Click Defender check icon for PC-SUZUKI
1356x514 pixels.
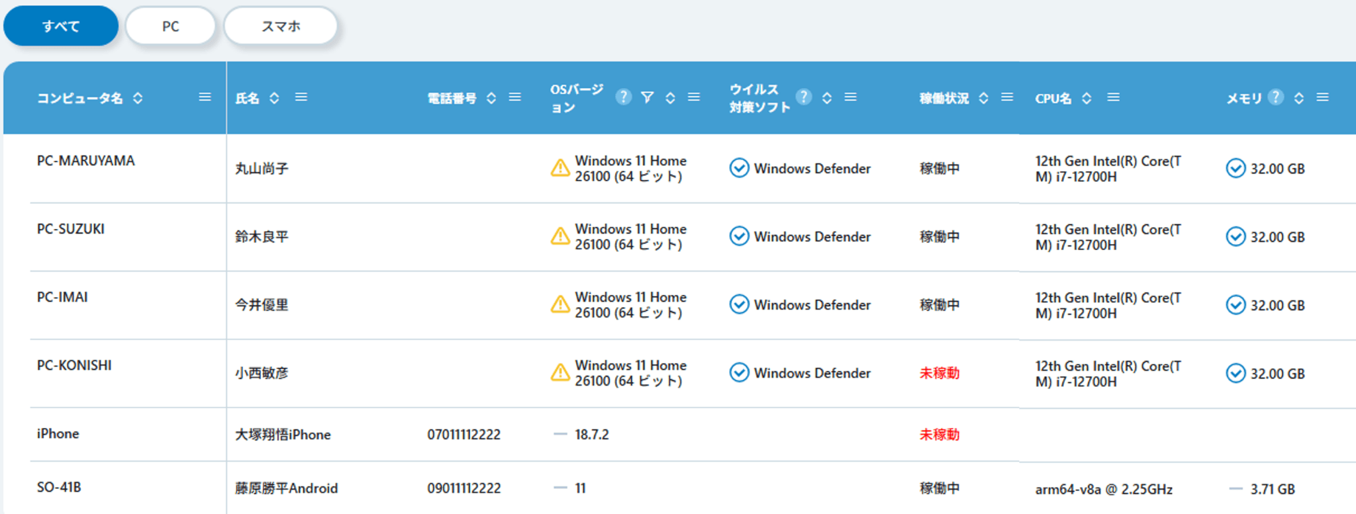[x=739, y=236]
